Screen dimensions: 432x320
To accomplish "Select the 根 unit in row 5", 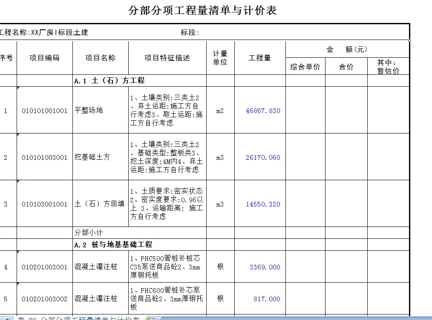I will (220, 299).
